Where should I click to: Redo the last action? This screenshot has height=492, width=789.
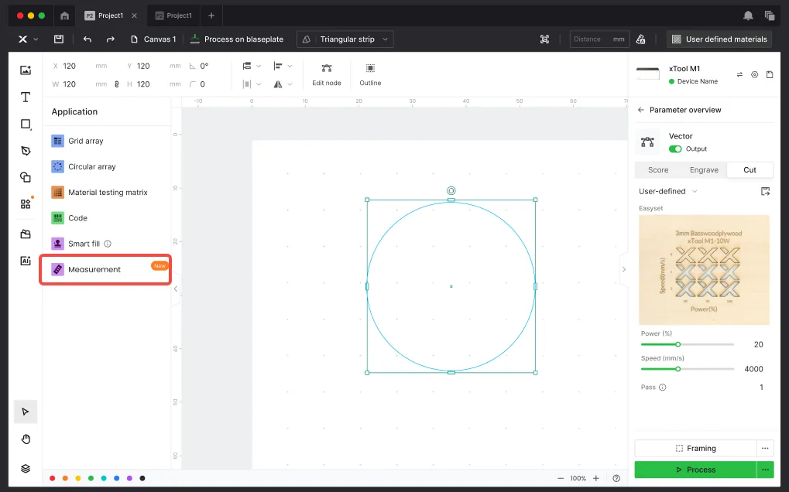[x=110, y=39]
